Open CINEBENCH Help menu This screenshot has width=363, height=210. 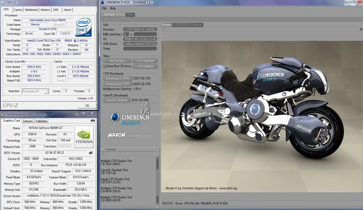point(113,8)
